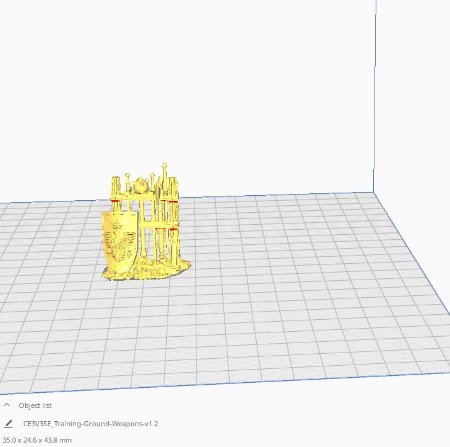The width and height of the screenshot is (450, 447).
Task: Click the Object list header label
Action: click(x=35, y=405)
